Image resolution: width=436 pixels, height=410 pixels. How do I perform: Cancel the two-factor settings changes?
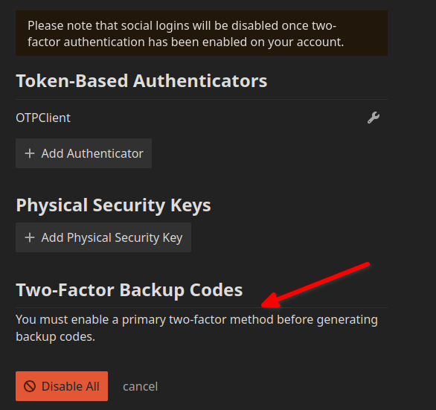[x=141, y=386]
